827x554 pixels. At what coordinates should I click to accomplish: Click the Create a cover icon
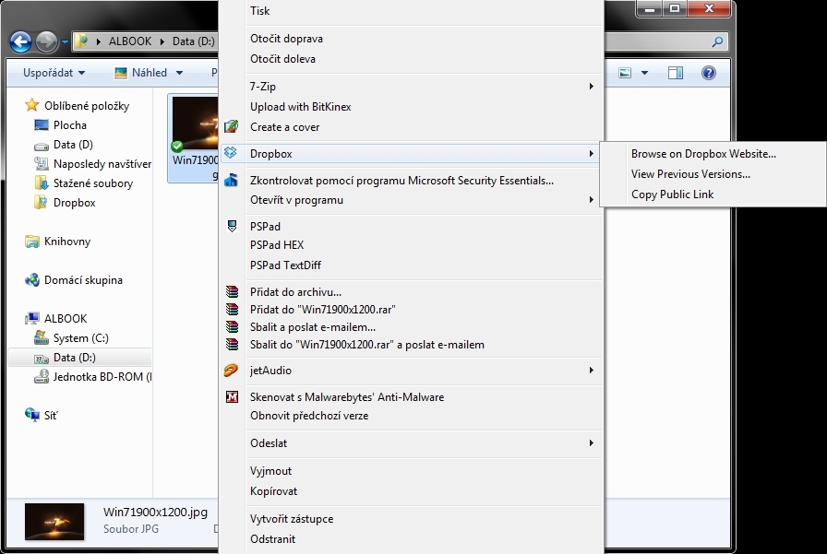click(231, 127)
